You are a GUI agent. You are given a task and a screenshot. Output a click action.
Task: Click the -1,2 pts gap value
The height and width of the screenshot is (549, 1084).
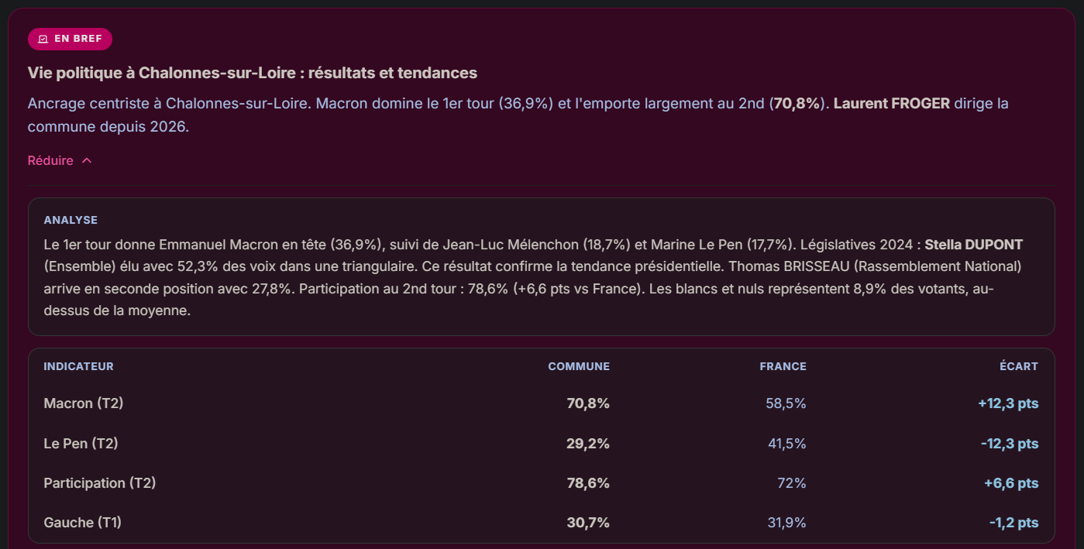click(1013, 523)
